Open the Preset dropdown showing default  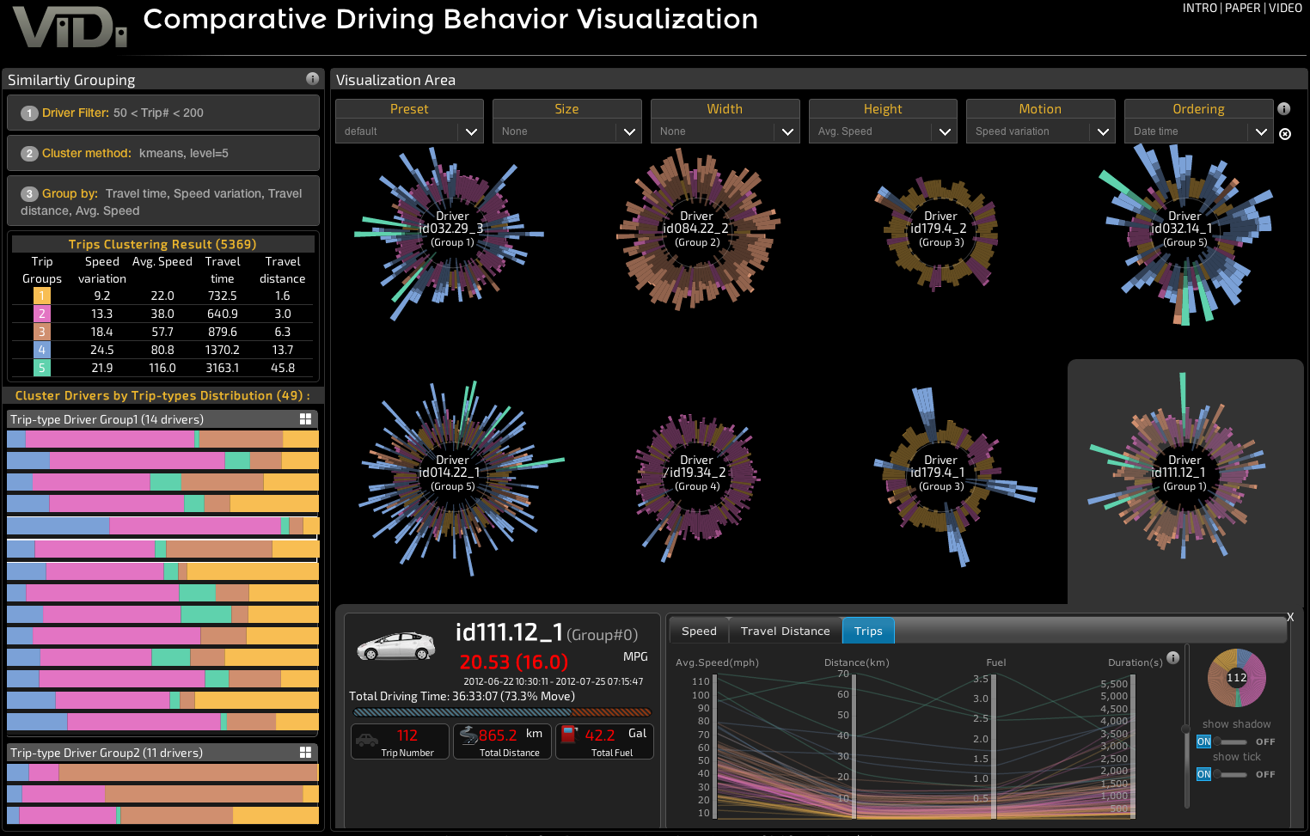pyautogui.click(x=409, y=131)
